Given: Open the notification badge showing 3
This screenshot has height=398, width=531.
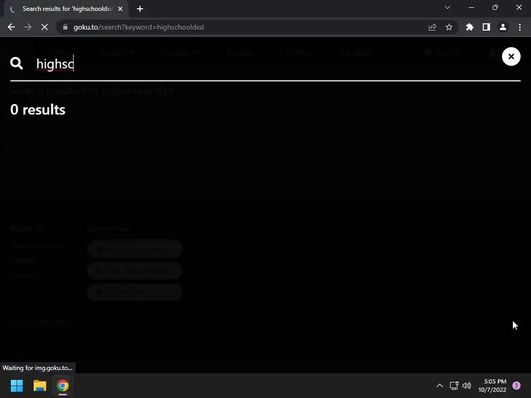Looking at the screenshot, I should [x=516, y=386].
